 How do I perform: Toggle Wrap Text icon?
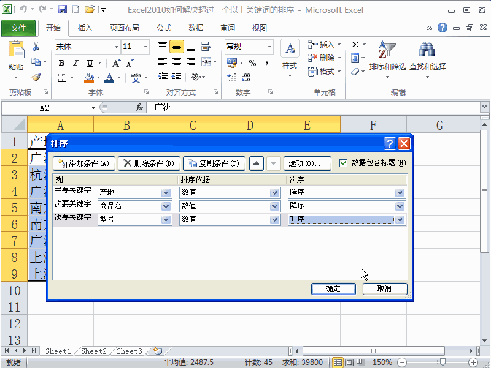click(x=206, y=47)
